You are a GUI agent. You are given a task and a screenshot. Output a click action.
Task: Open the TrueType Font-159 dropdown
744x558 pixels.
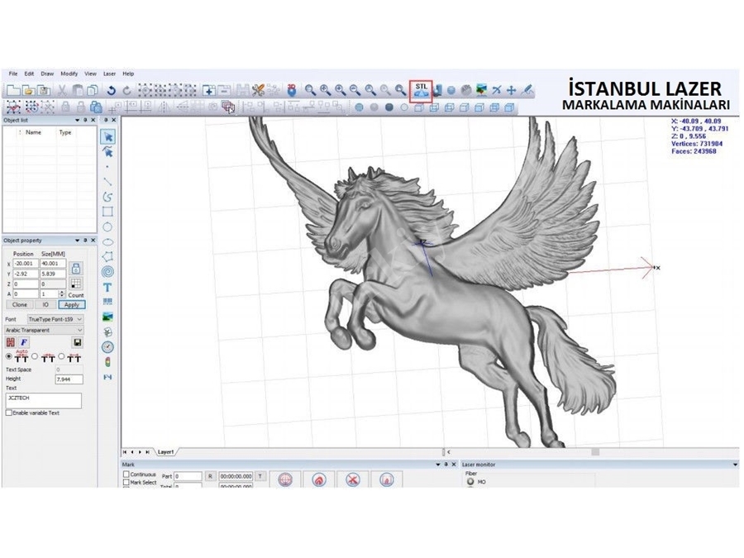pyautogui.click(x=55, y=319)
